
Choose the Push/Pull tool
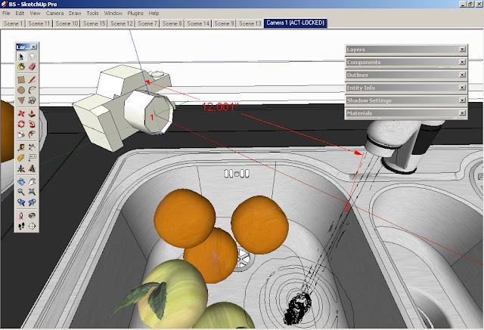pos(32,114)
